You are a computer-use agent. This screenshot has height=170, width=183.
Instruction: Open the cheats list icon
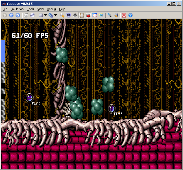pyautogui.click(x=116, y=15)
